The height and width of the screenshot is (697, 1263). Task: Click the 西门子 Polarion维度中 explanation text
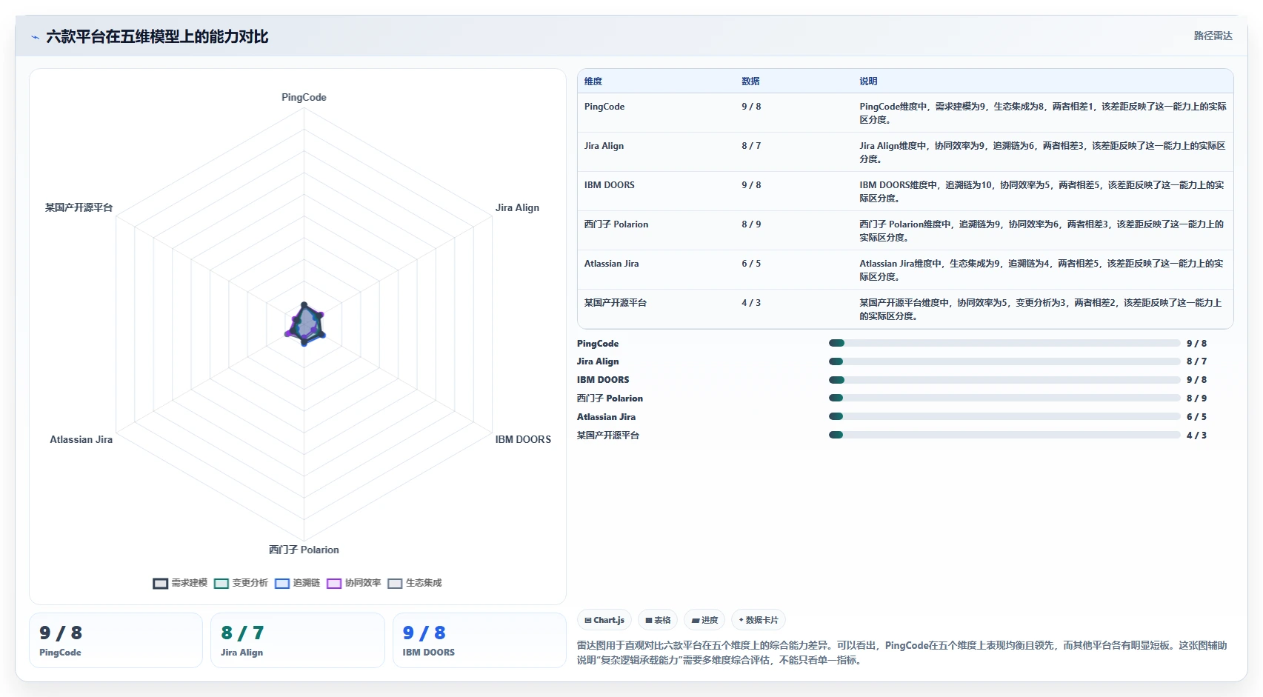point(1042,230)
